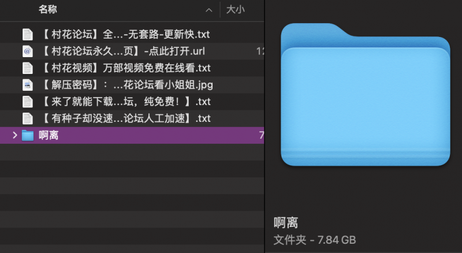Select the file name ending in 无套路-更新快.txt
462x253 pixels.
tap(126, 34)
